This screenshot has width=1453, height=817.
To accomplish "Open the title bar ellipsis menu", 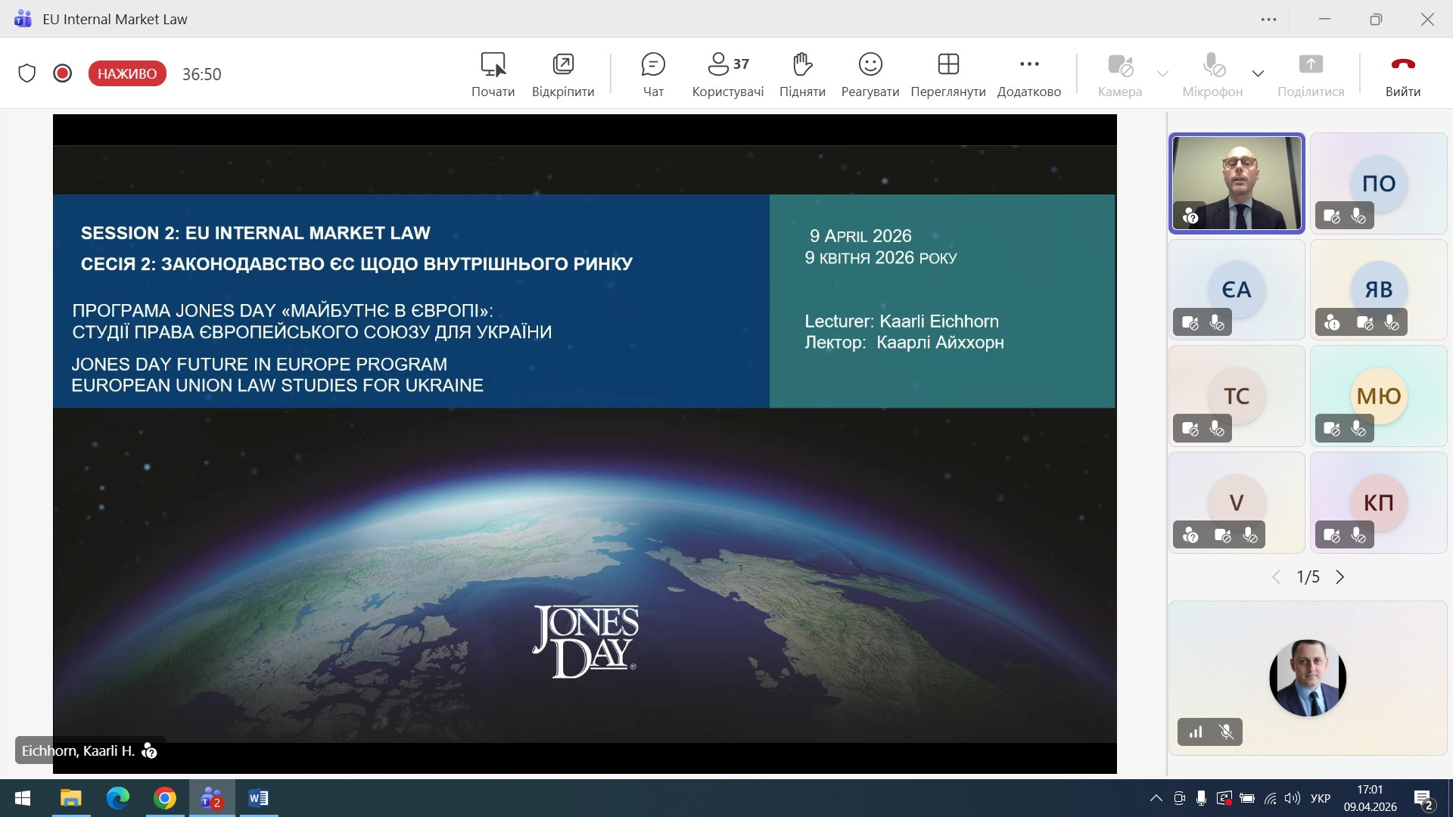I will 1269,20.
